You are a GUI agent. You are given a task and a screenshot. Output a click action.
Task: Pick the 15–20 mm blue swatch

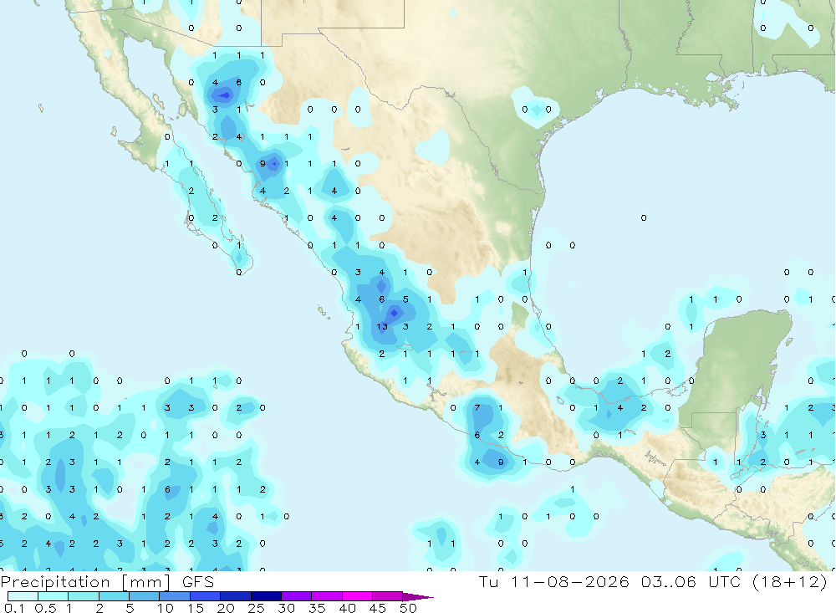pos(206,596)
